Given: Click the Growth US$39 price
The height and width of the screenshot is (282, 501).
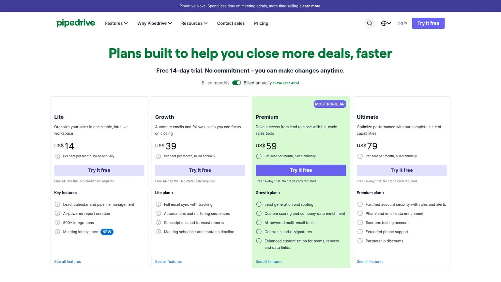Looking at the screenshot, I should (x=166, y=146).
